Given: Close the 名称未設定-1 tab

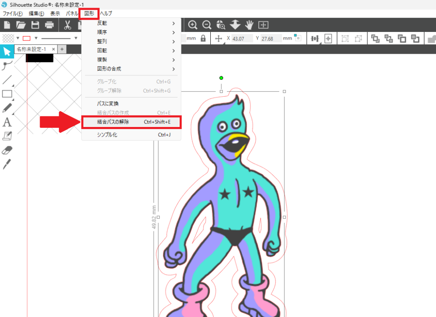Looking at the screenshot, I should coord(53,49).
